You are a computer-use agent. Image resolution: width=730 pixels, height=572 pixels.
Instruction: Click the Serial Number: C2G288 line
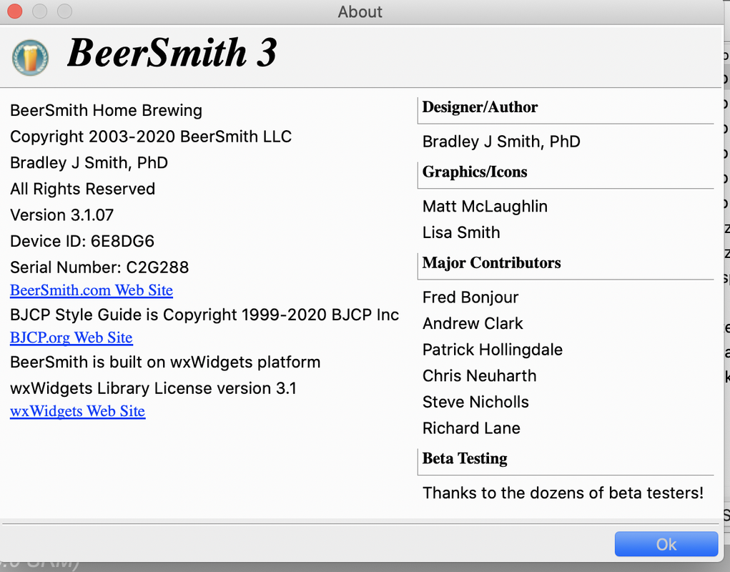99,267
